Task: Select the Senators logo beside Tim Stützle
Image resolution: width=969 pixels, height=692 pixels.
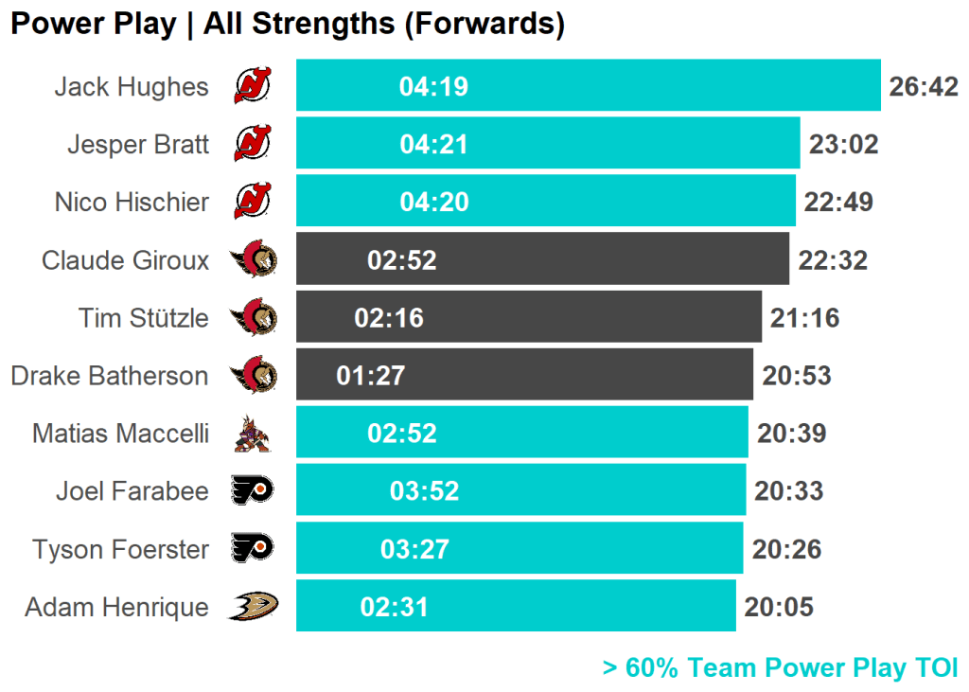Action: coord(253,317)
